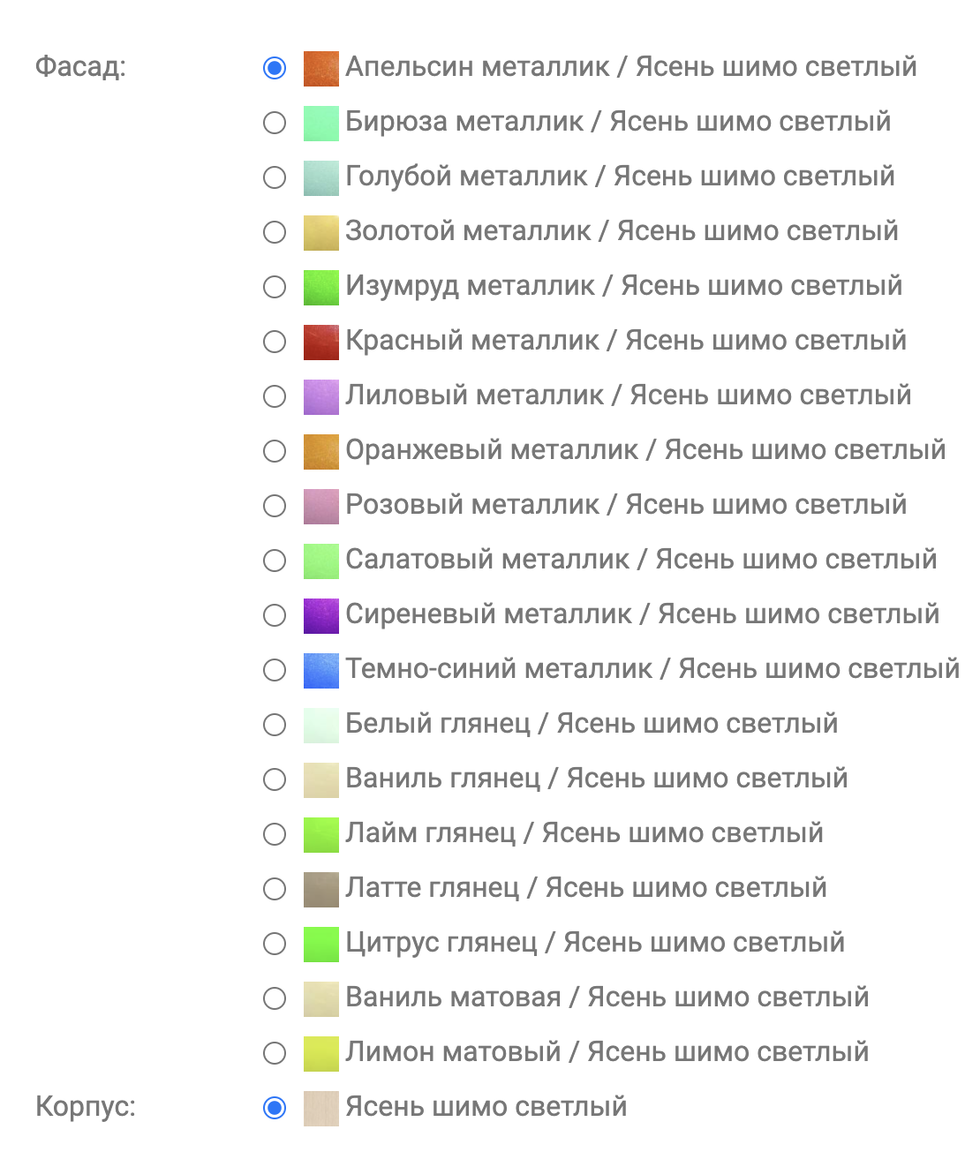Click the Корпус Ясень шимо светлый radio
Image resolution: width=980 pixels, height=1167 pixels.
(x=275, y=1108)
